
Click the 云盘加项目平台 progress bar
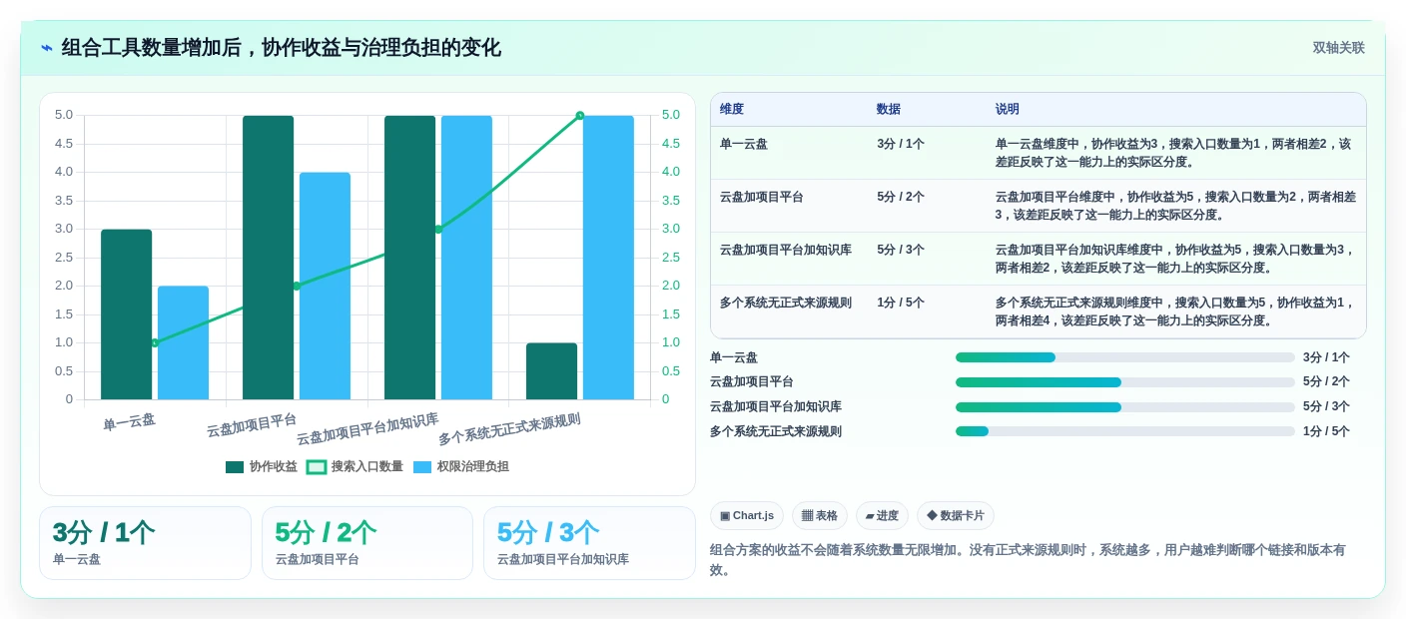point(1125,382)
